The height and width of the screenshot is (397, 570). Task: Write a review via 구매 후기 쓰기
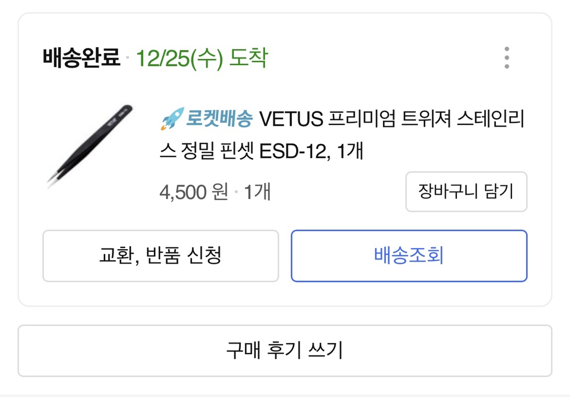[284, 351]
